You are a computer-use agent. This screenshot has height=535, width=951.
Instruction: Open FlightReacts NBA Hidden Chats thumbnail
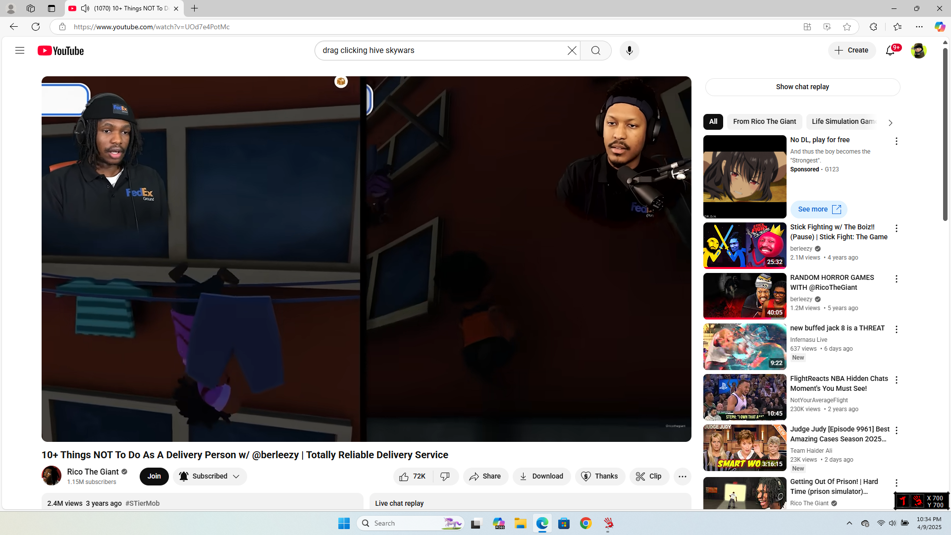(744, 397)
